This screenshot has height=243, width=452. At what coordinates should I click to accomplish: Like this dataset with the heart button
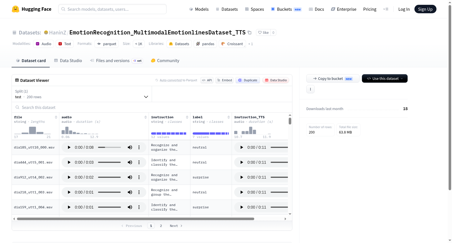(x=263, y=33)
